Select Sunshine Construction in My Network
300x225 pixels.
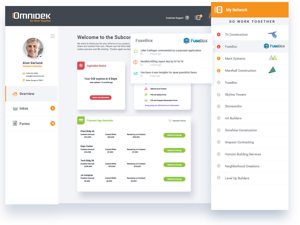tap(250, 130)
